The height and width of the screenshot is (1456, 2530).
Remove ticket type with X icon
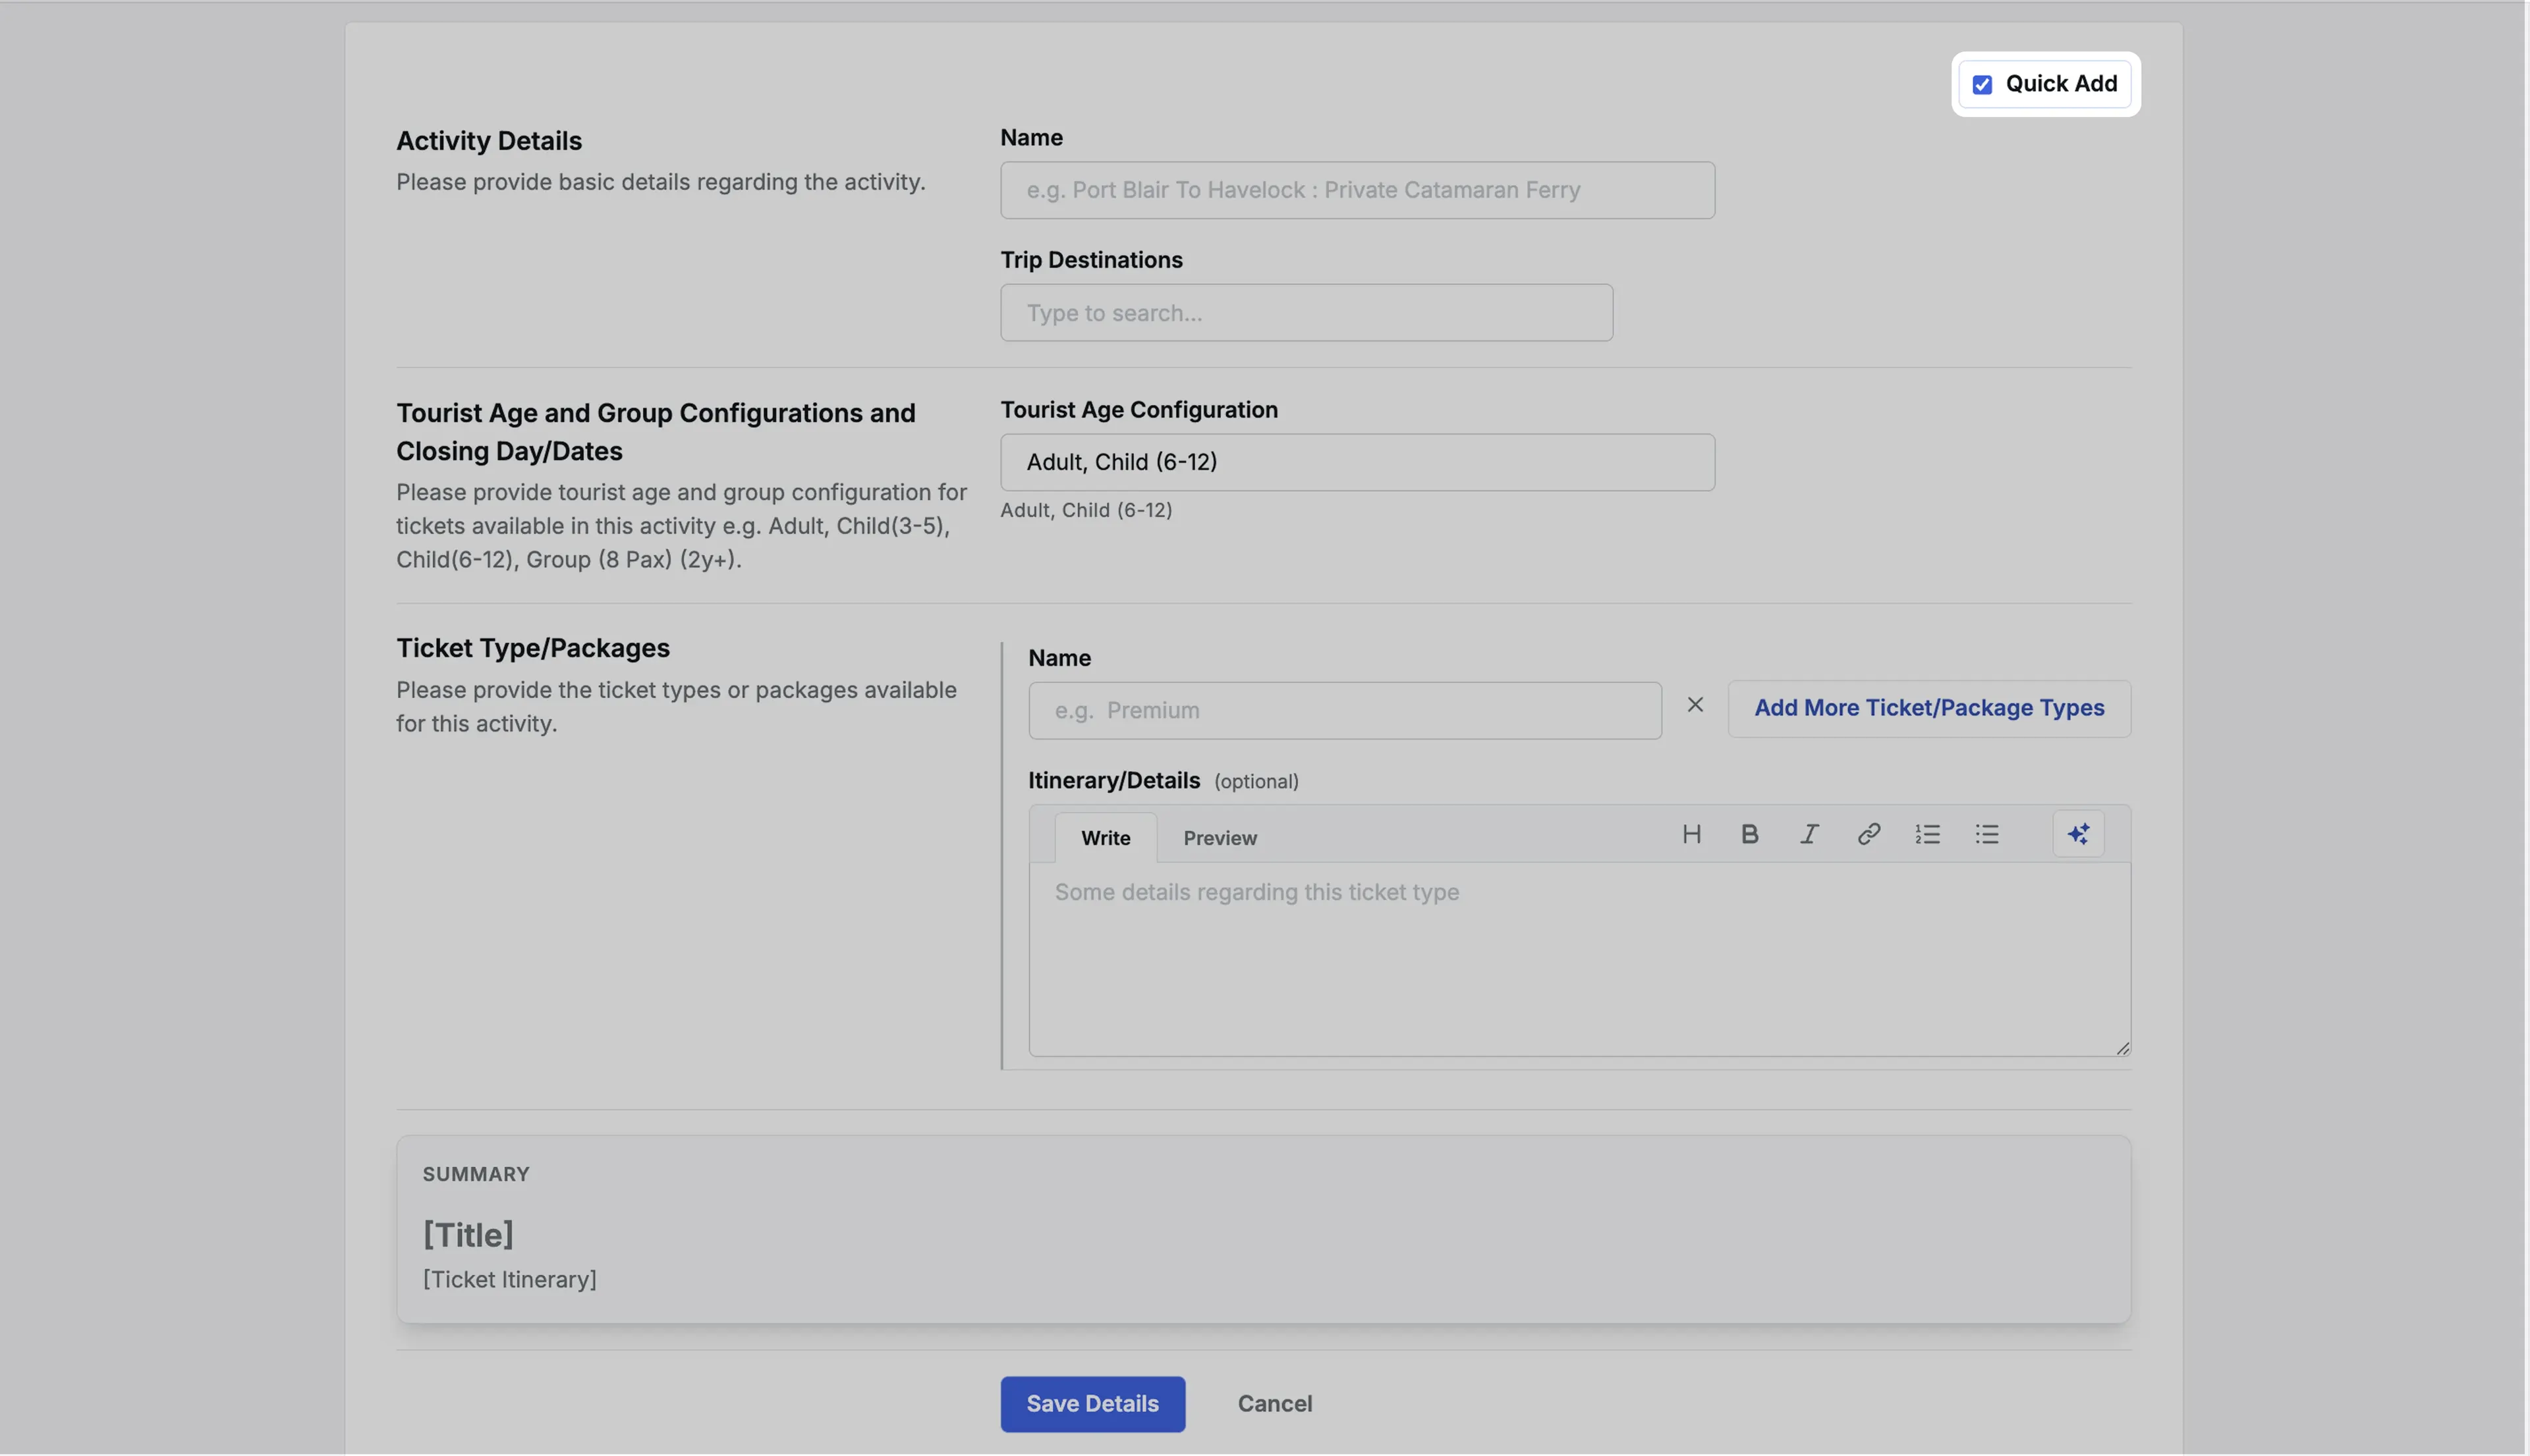coord(1695,705)
